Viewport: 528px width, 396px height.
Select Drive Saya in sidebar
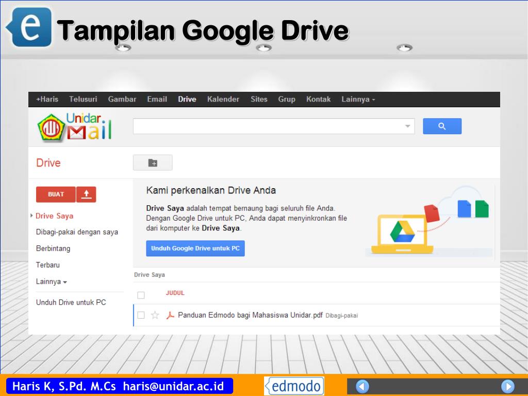[55, 216]
